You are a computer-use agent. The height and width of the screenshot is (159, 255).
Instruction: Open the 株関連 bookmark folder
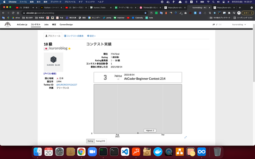click(40, 18)
